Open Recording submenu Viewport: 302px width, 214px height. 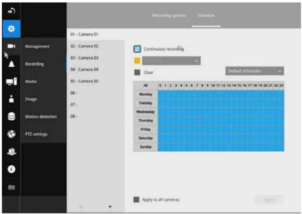pyautogui.click(x=35, y=64)
